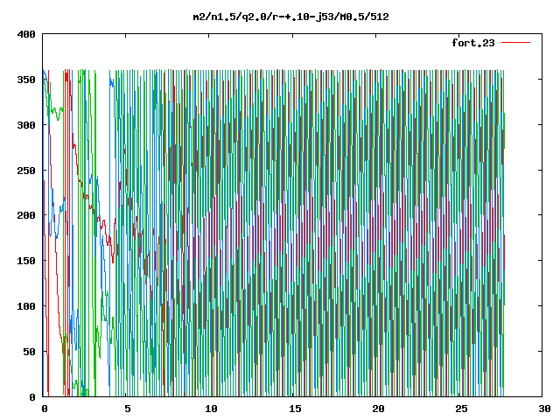560x420 pixels.
Task: Select the y-axis label 150
Action: (26, 261)
